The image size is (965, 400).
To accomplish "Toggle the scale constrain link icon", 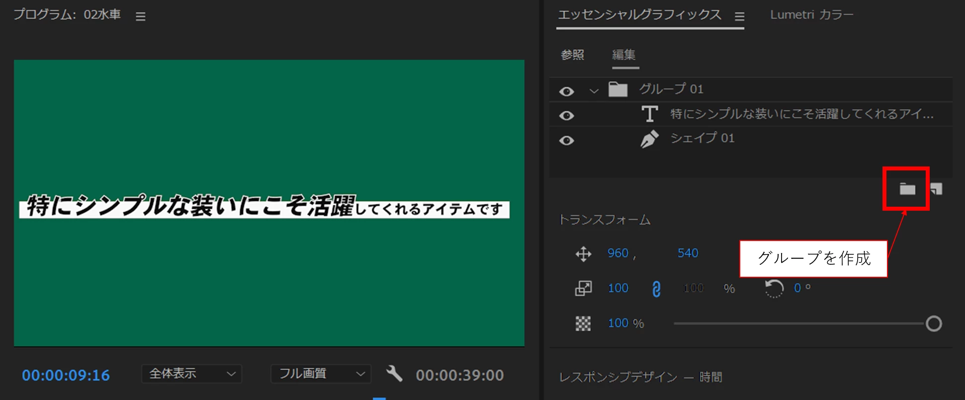I will pos(656,289).
